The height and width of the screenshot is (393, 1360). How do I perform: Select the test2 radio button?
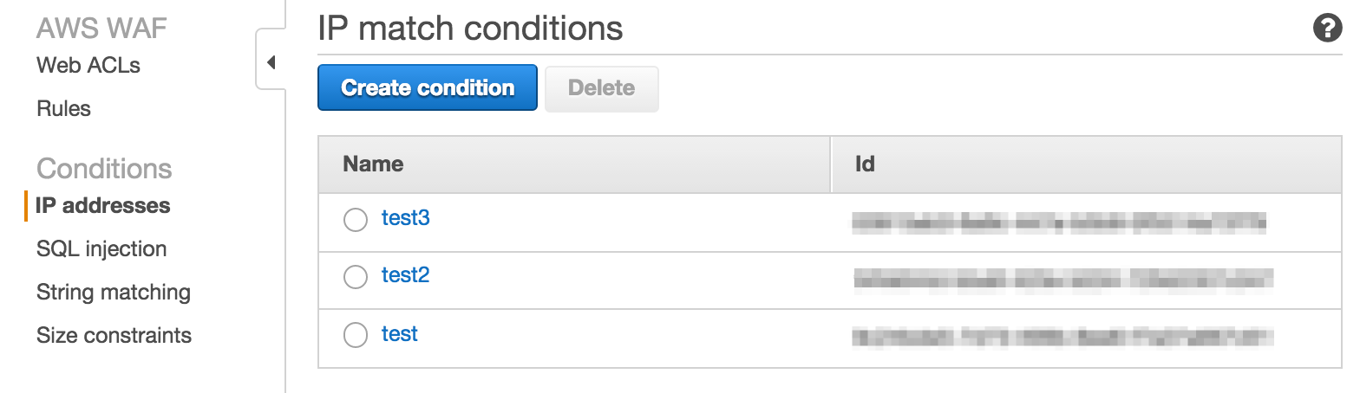(x=356, y=277)
